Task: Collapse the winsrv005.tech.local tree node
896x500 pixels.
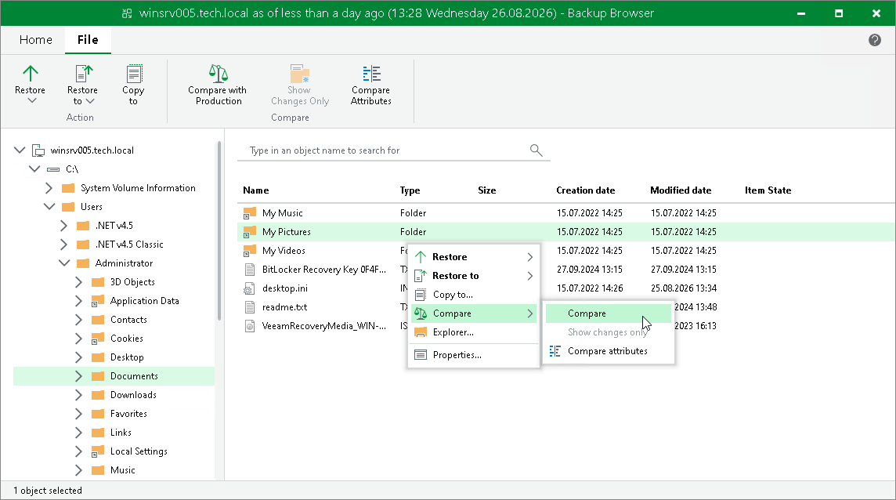Action: point(20,150)
